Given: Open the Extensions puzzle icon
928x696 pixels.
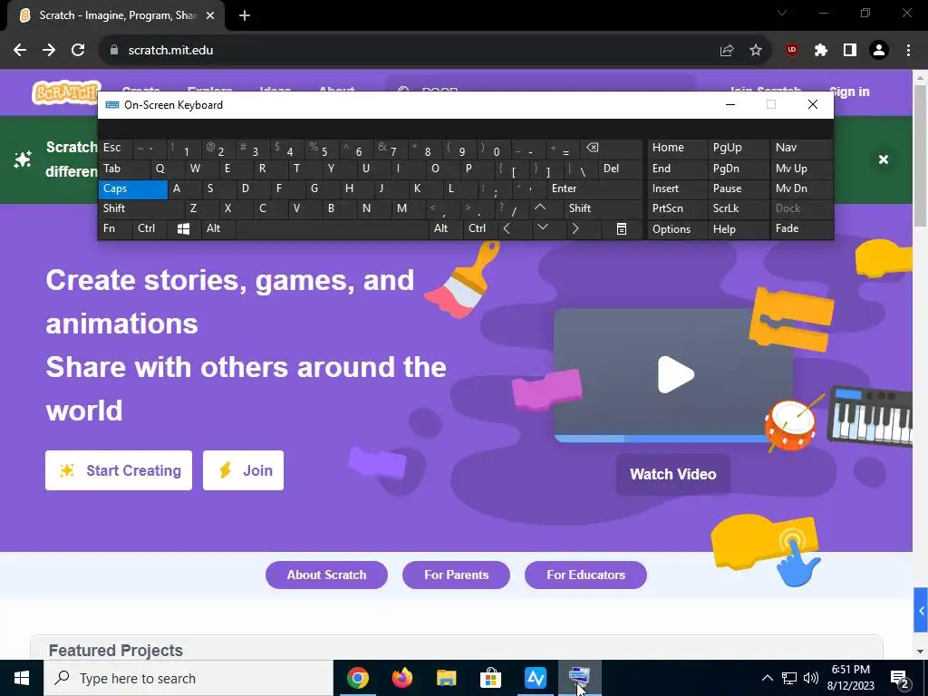Looking at the screenshot, I should [x=821, y=51].
